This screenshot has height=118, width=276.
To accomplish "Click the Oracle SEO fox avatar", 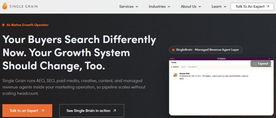I will 176,75.
